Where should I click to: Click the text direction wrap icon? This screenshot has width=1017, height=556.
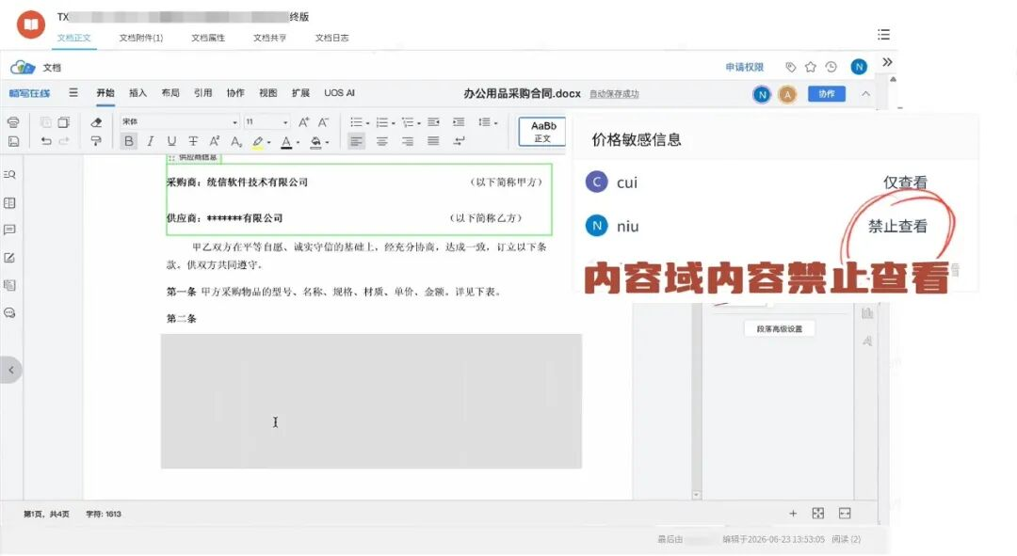click(459, 141)
